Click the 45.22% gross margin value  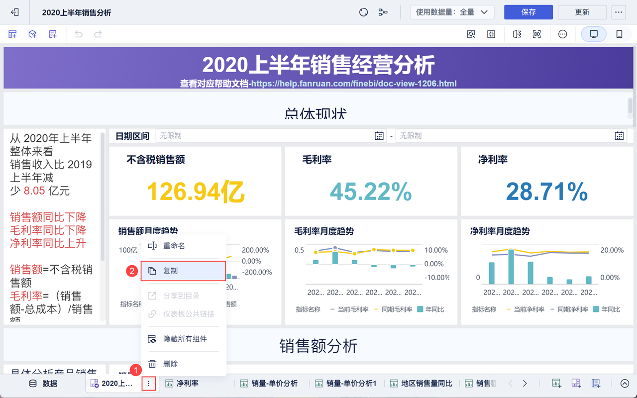click(x=371, y=192)
